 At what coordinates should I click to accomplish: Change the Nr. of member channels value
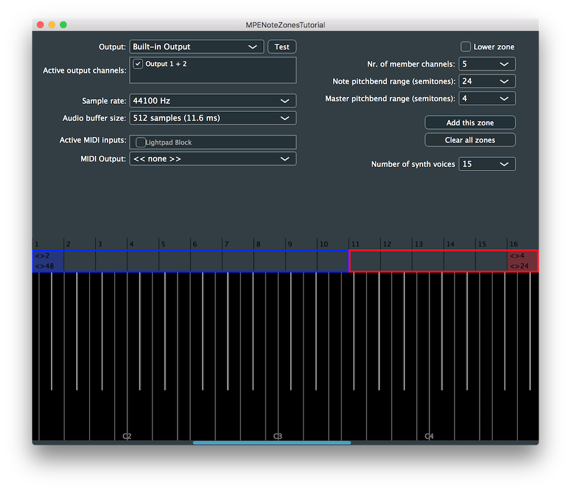[x=486, y=64]
